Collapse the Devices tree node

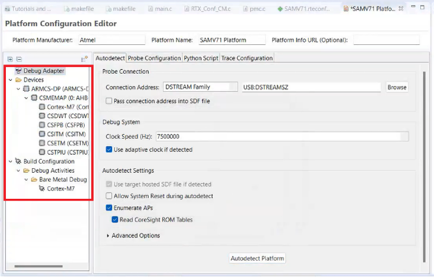[10, 80]
